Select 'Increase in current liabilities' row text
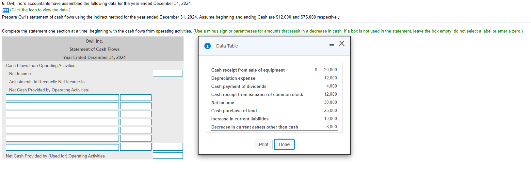Screen dimensions: 531x177 [x=240, y=119]
